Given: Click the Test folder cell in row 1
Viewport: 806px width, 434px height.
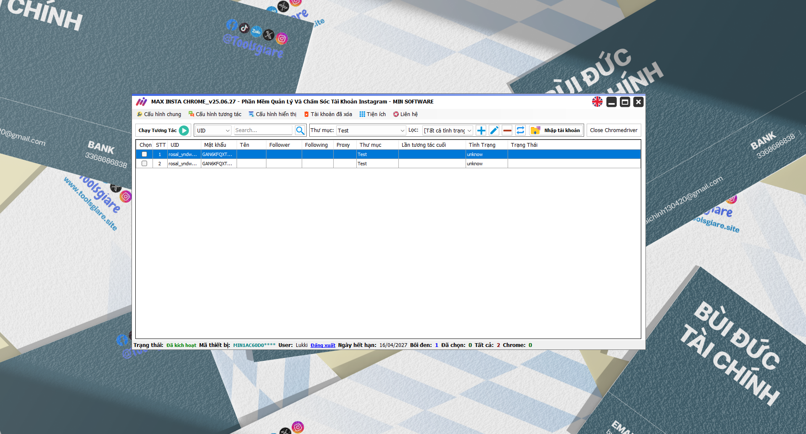Looking at the screenshot, I should coord(377,154).
